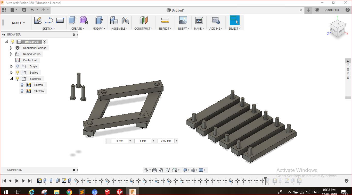The image size is (352, 195).
Task: Open Grid and Snaps settings
Action: (x=193, y=170)
